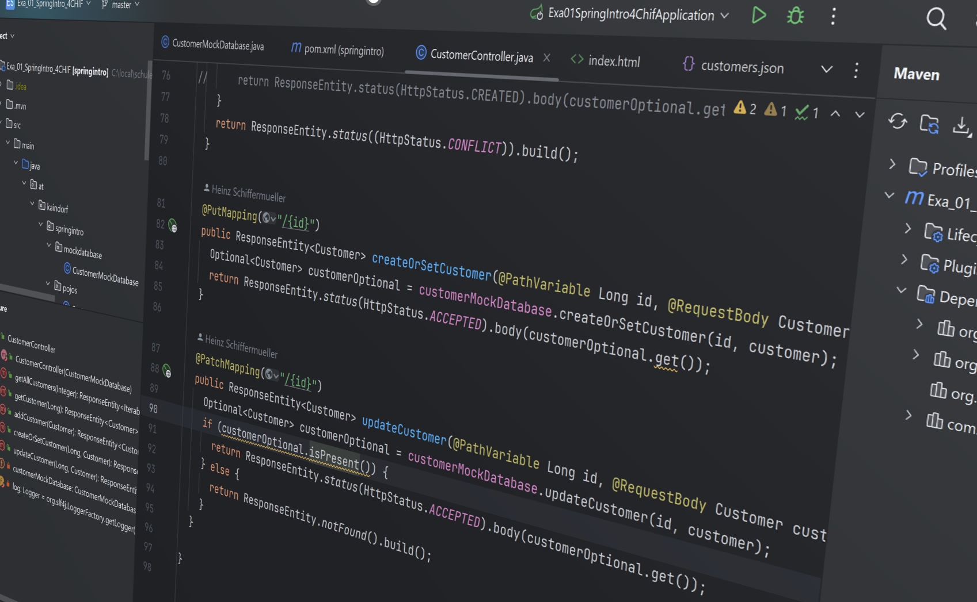This screenshot has width=977, height=602.
Task: Select .mvn folder in project tree
Action: pos(16,105)
